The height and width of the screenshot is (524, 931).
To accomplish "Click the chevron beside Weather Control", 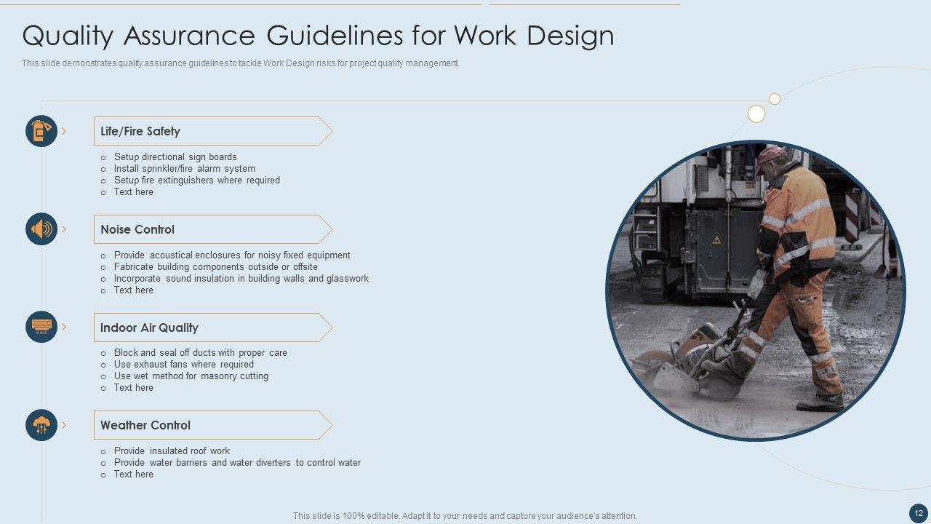I will 64,425.
